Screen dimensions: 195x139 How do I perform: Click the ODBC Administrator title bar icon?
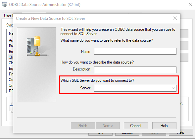click(5, 5)
